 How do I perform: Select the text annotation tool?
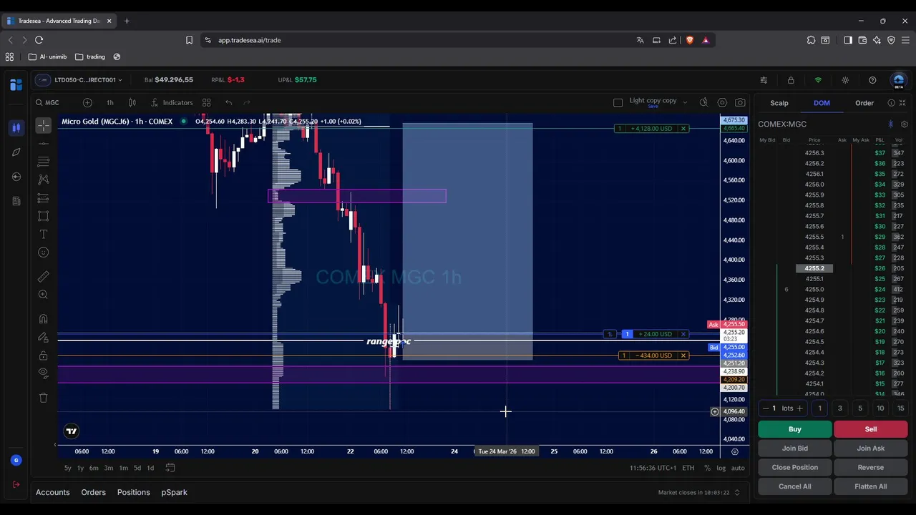click(44, 235)
